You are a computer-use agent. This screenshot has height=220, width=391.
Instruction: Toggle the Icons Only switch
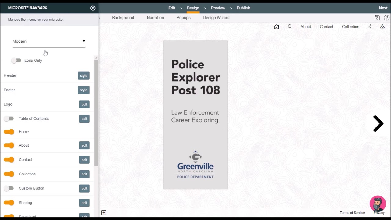(16, 61)
